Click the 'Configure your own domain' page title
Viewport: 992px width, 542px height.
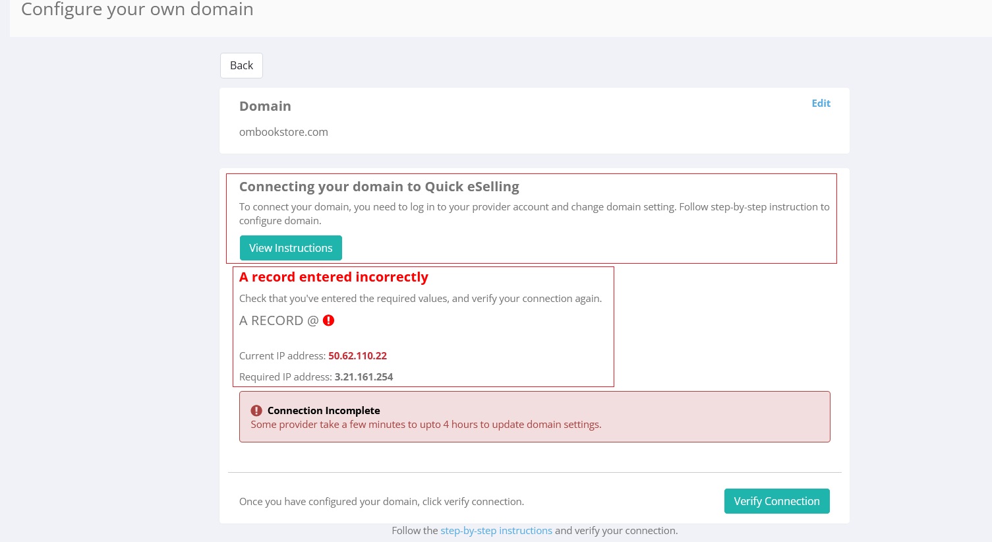click(x=137, y=10)
